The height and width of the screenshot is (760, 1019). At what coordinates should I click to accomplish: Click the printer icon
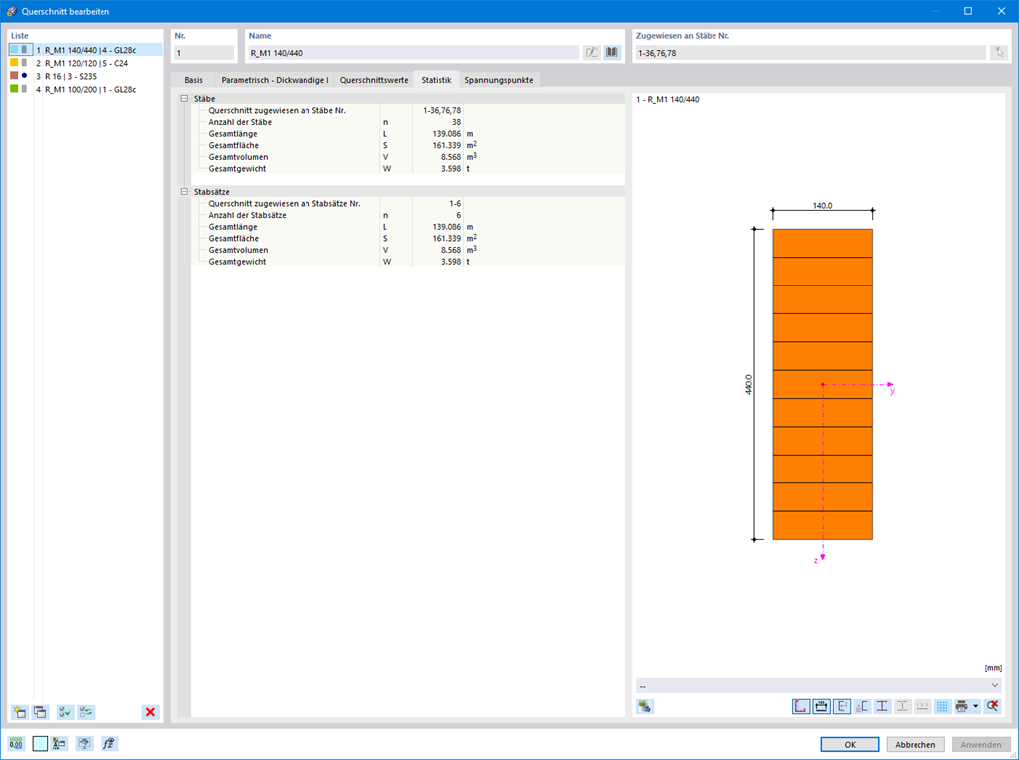(962, 706)
